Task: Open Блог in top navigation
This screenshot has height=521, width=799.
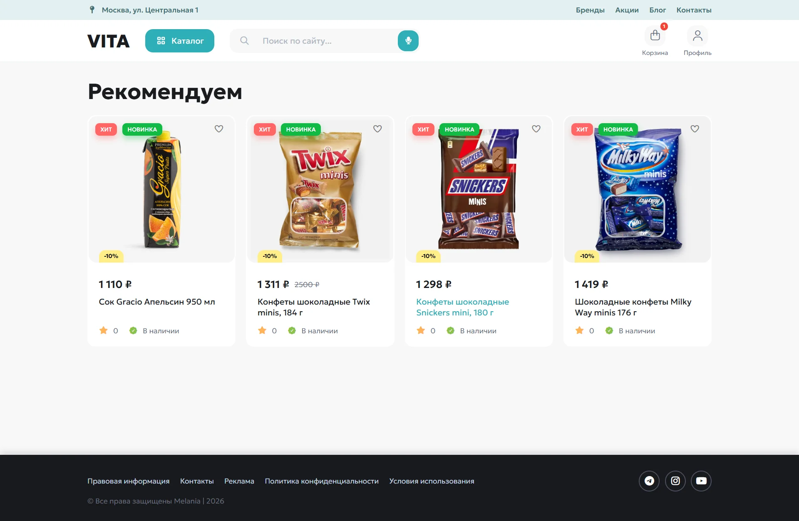Action: pos(658,10)
